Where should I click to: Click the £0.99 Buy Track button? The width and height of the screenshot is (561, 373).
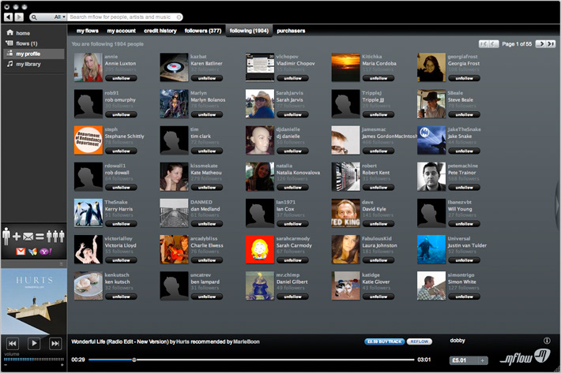[x=384, y=341]
